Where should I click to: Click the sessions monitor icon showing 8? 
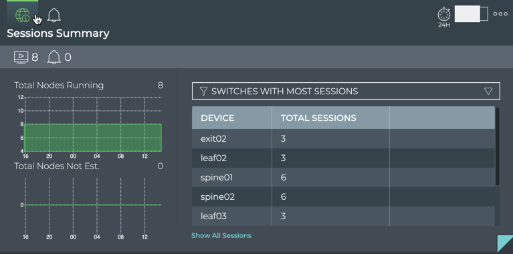point(21,57)
